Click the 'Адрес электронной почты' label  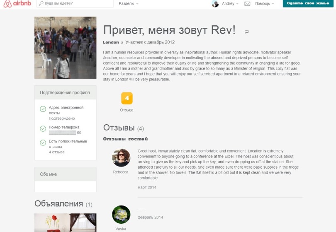[x=66, y=110]
